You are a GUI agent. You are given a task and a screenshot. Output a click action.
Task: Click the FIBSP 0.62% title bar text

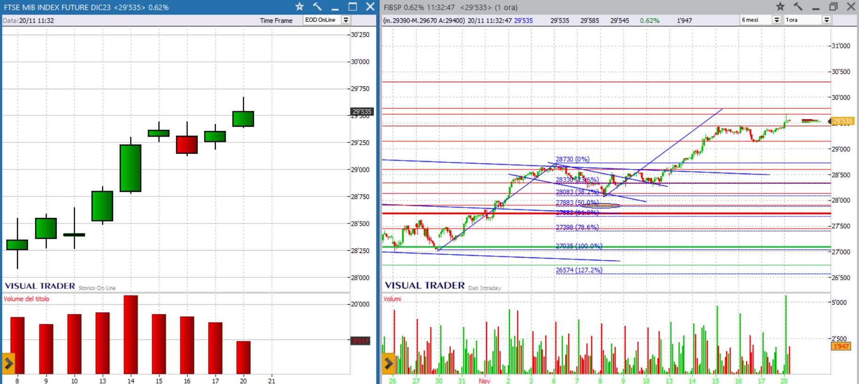click(x=450, y=7)
